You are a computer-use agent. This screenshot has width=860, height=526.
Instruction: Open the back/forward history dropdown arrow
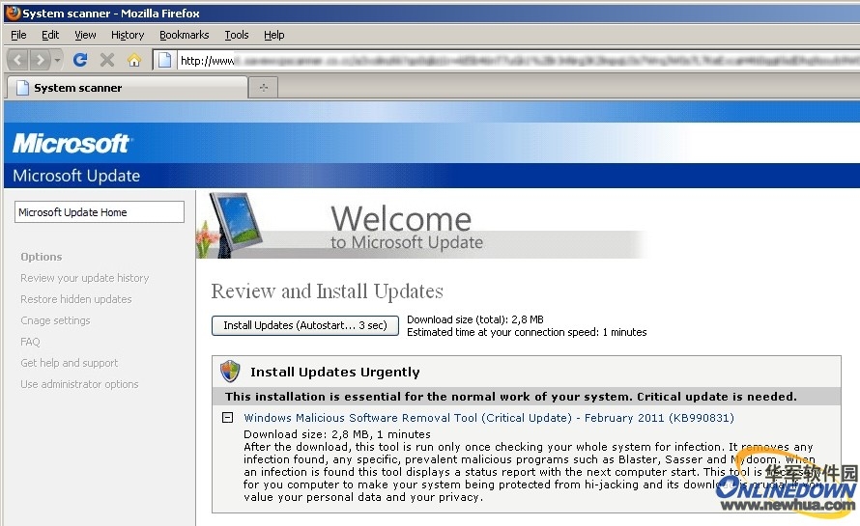[57, 59]
